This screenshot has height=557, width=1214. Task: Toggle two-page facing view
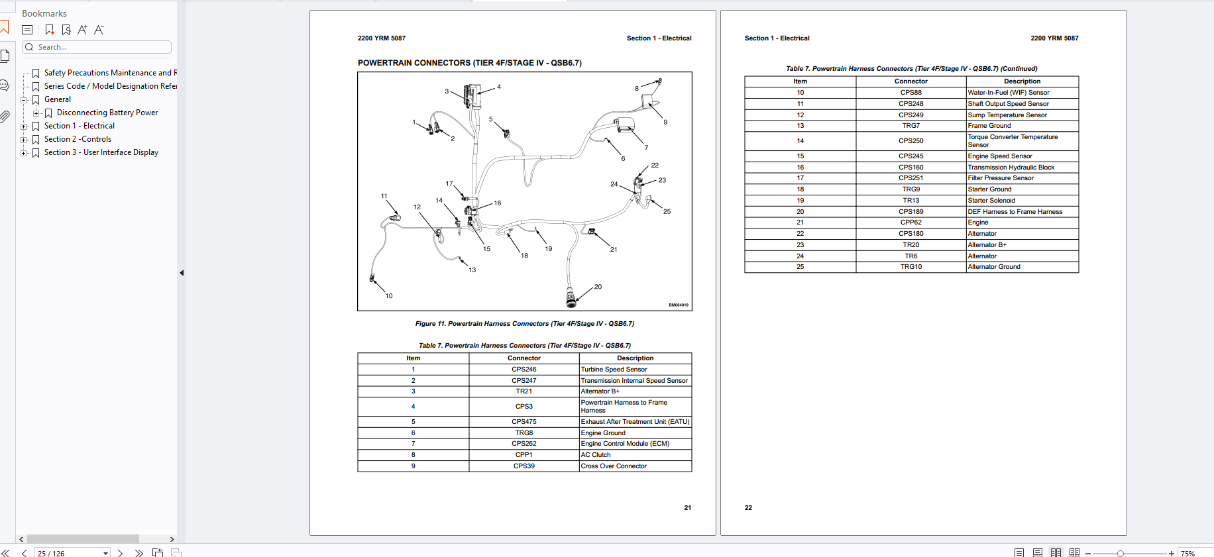(1056, 553)
